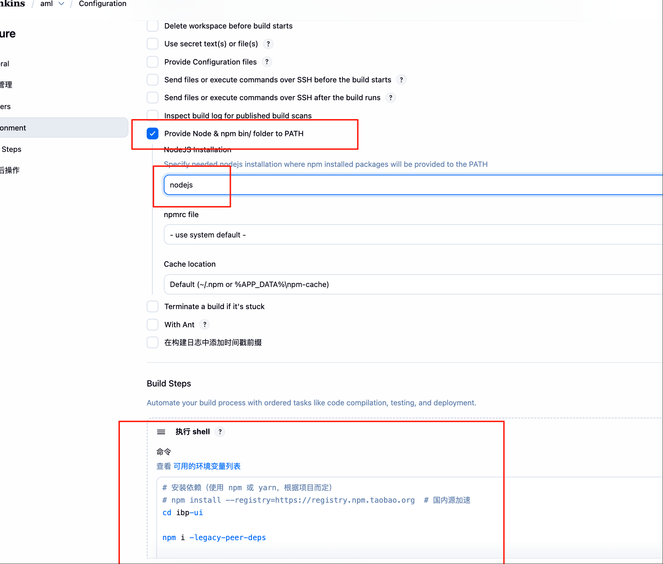
Task: Open Configuration breadcrumb link
Action: click(103, 4)
